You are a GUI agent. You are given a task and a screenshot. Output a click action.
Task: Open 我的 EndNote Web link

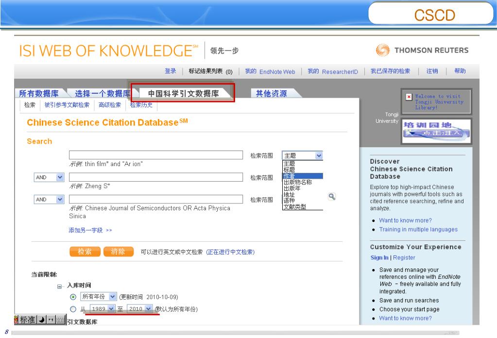pyautogui.click(x=270, y=71)
